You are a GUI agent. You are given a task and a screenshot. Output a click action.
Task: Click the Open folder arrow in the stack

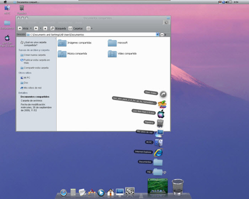[163, 94]
